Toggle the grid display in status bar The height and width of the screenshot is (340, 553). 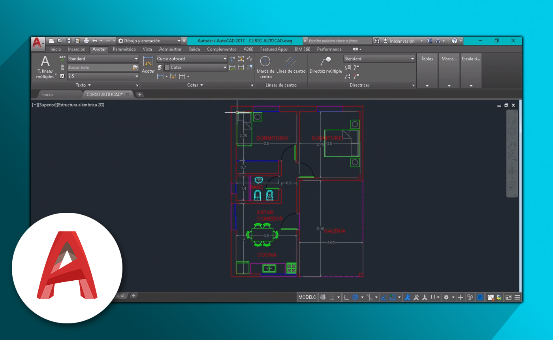pos(323,297)
